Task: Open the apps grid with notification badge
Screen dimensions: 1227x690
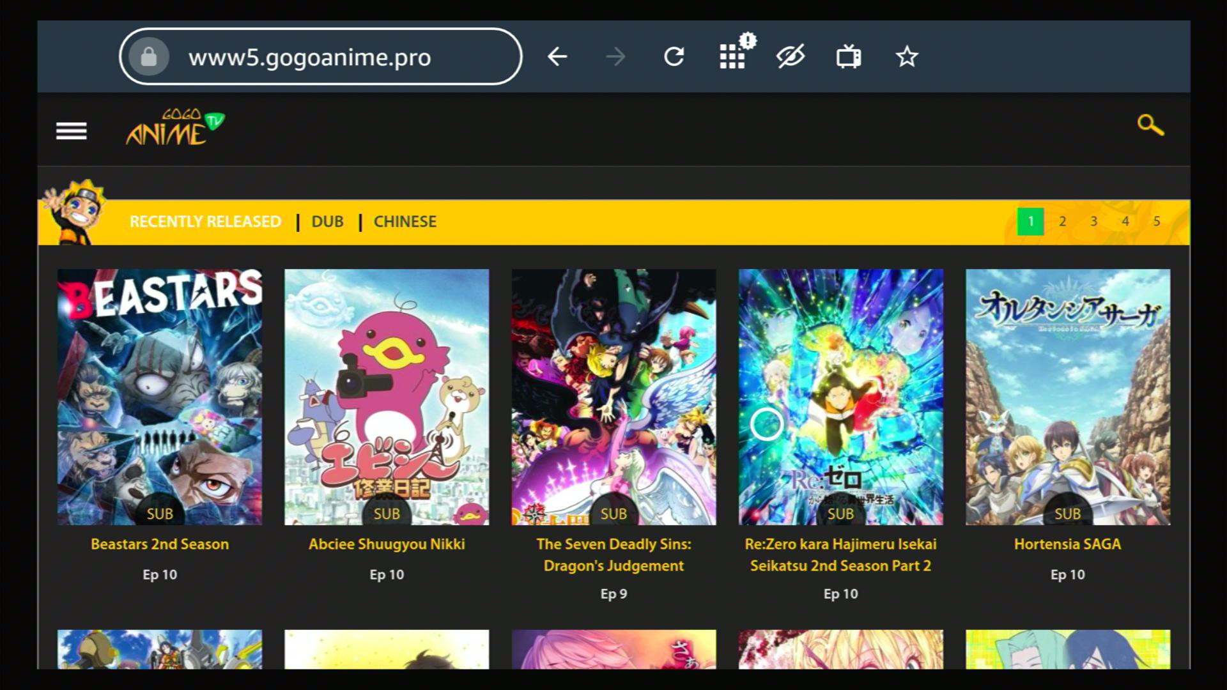Action: [x=736, y=52]
